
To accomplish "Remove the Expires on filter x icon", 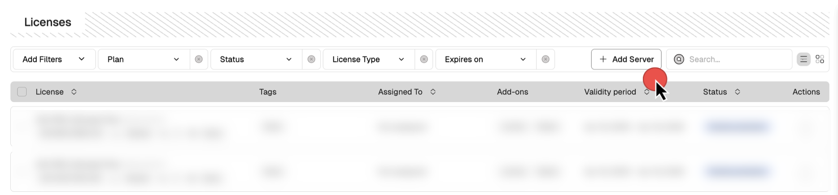I will 546,59.
